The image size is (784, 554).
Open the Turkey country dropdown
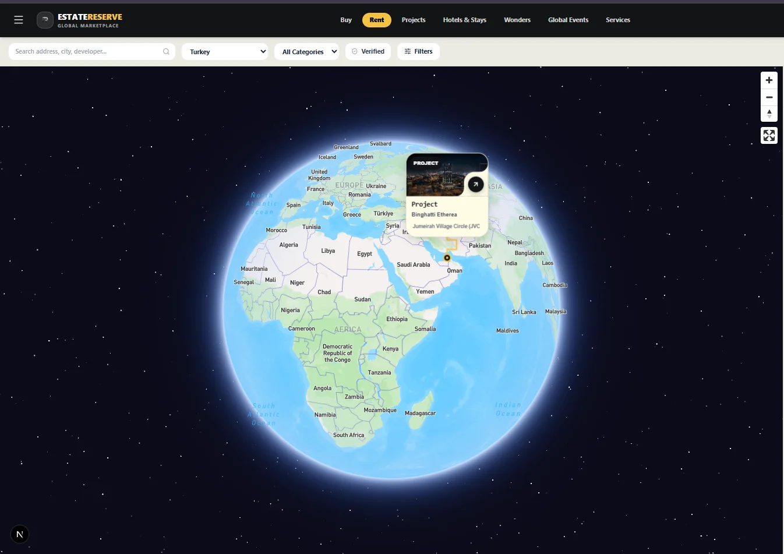(225, 51)
